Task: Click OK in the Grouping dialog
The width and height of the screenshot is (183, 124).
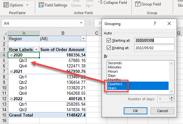Action: click(x=136, y=111)
